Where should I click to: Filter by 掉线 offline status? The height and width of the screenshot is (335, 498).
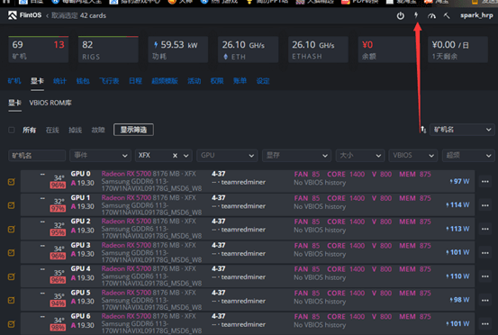click(76, 131)
